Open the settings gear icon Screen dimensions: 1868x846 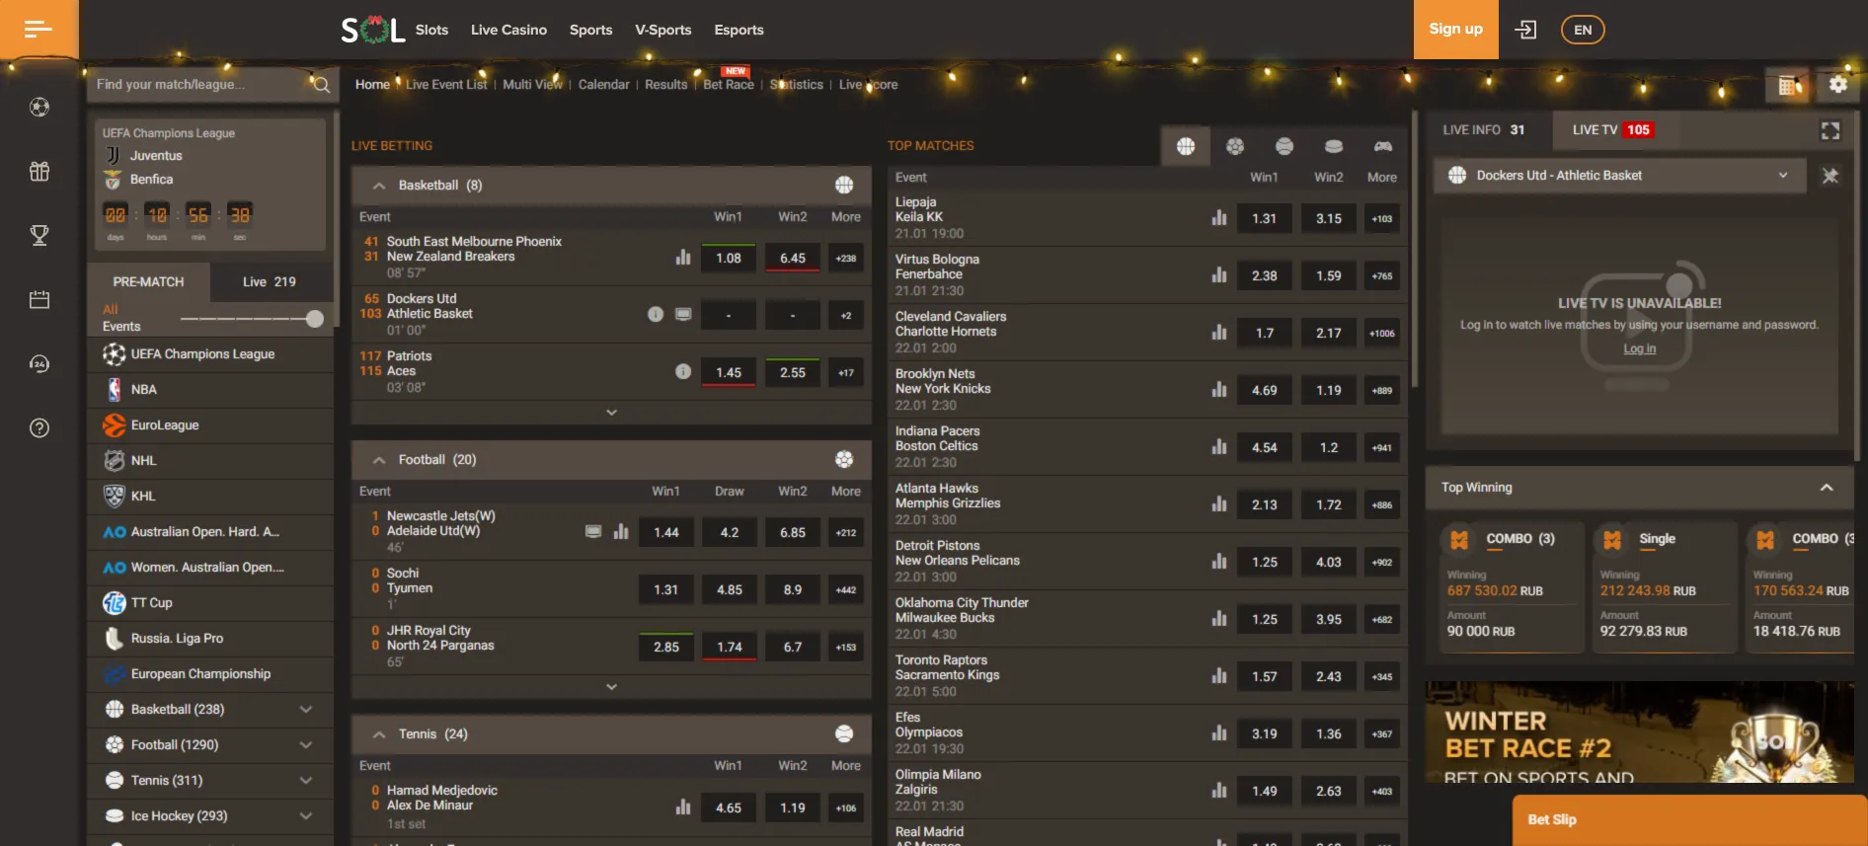(x=1837, y=85)
